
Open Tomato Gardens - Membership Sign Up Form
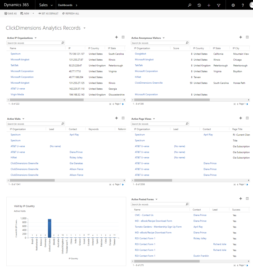(x=158, y=227)
